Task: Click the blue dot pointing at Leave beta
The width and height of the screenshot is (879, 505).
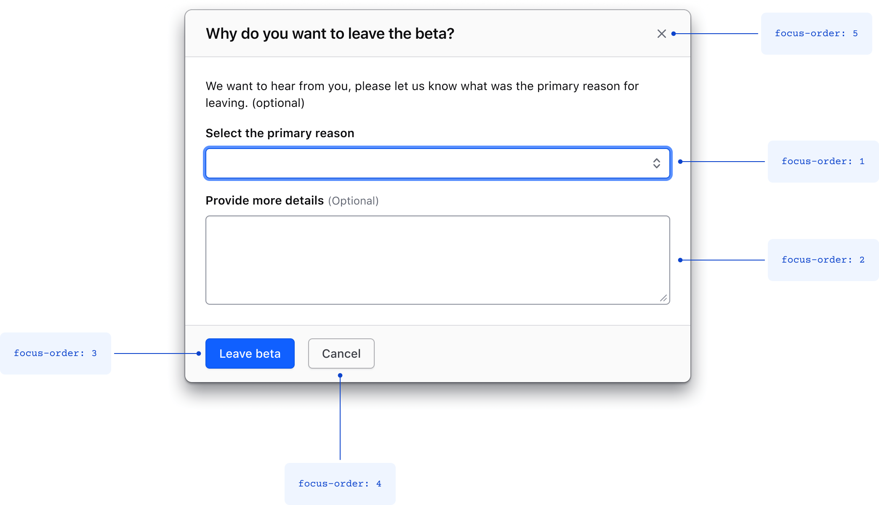Action: pyautogui.click(x=198, y=353)
